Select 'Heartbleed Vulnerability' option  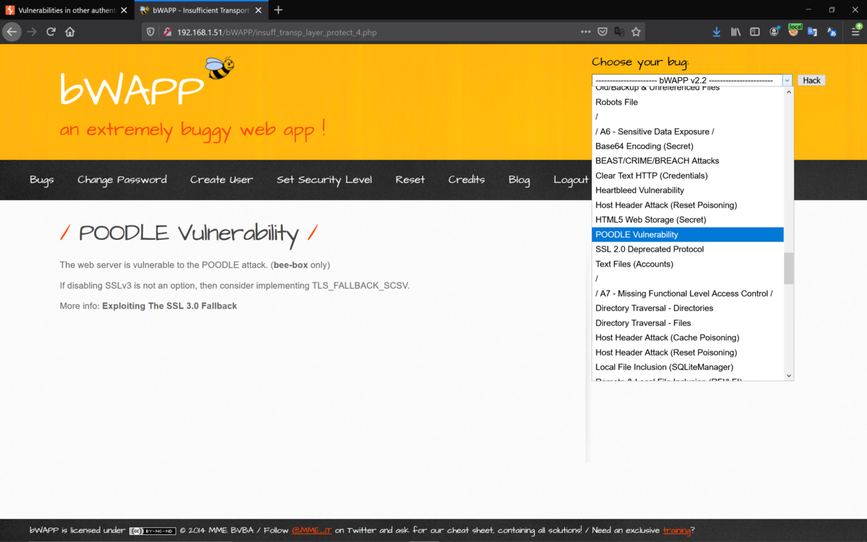[688, 190]
